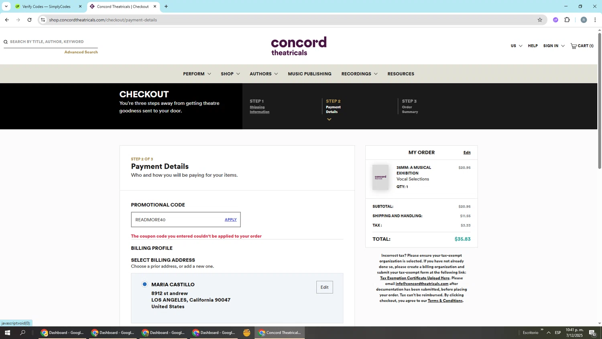Image resolution: width=602 pixels, height=339 pixels.
Task: Switch to the Concord Theatricals taskbar window
Action: tap(280, 333)
